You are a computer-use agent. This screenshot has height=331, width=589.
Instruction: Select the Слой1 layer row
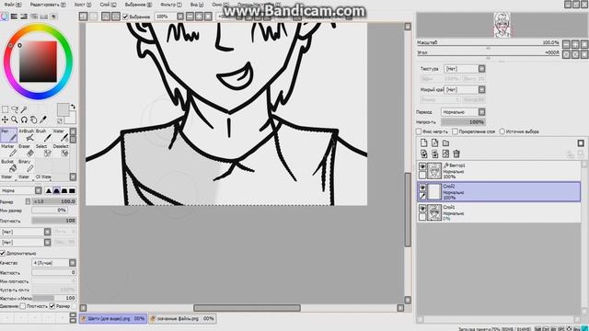(x=499, y=212)
